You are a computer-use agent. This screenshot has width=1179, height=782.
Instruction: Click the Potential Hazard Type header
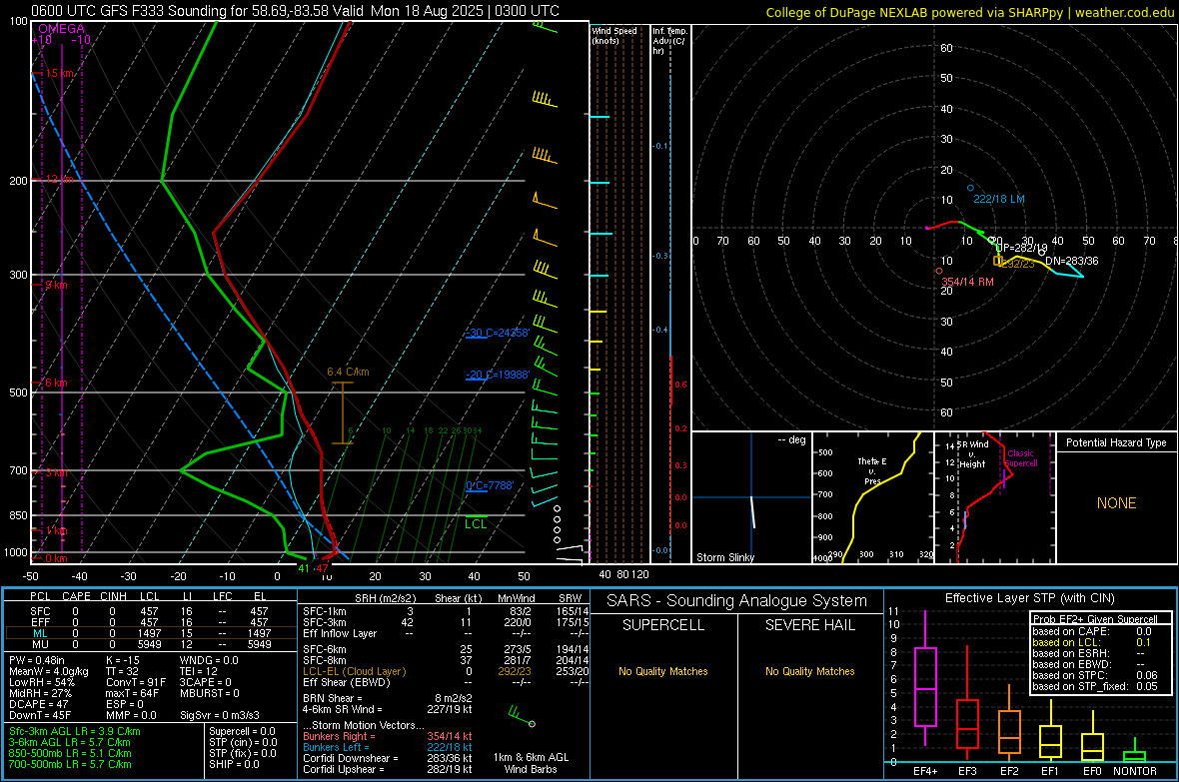pos(1116,442)
